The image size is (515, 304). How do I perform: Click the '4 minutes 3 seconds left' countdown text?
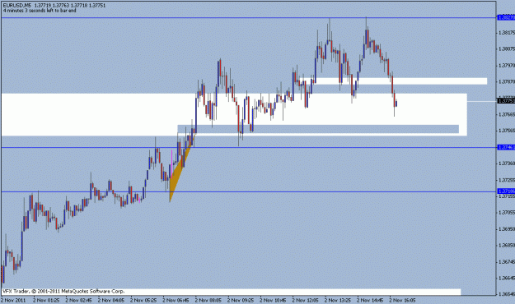[x=40, y=11]
